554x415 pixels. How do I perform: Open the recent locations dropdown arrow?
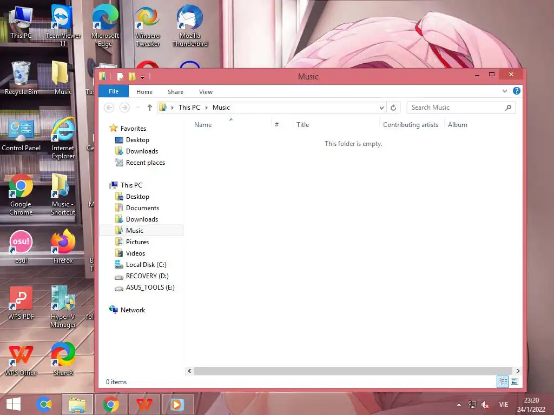click(x=137, y=108)
